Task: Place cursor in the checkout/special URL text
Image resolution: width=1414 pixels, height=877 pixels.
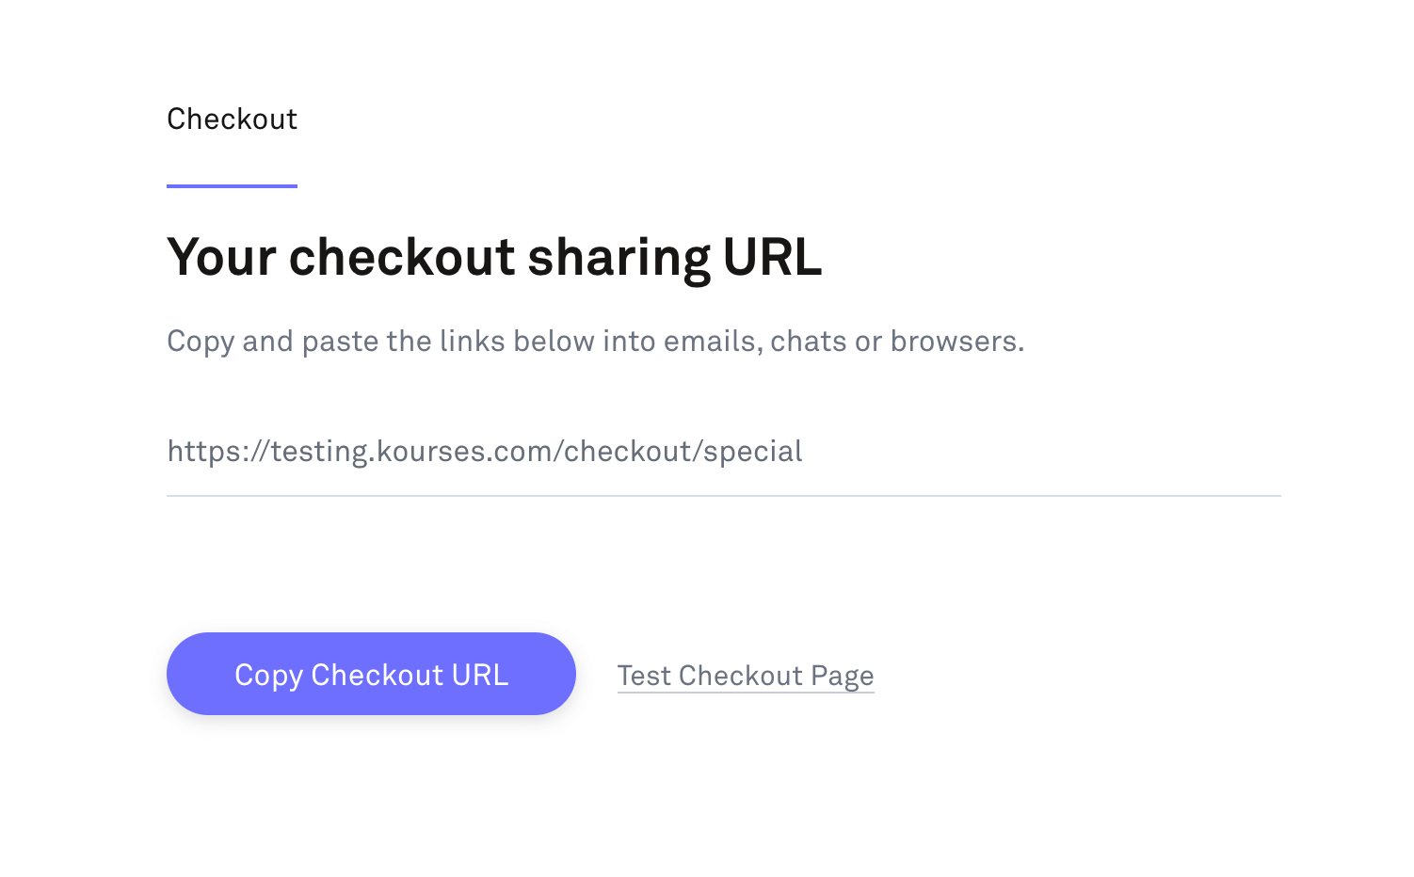Action: click(x=485, y=452)
